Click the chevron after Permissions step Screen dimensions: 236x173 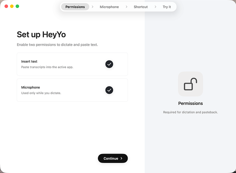point(93,7)
